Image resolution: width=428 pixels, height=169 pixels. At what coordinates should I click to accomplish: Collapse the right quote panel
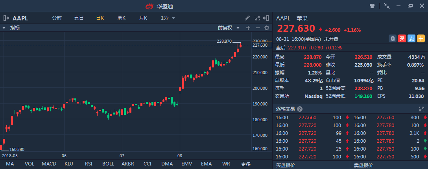click(267, 18)
